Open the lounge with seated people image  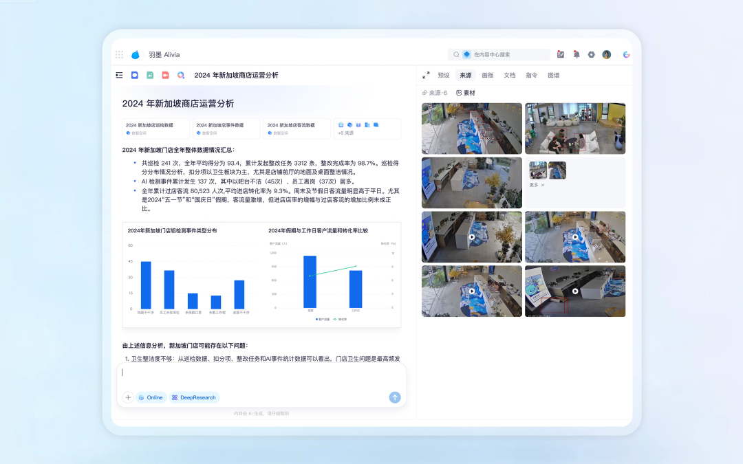click(575, 129)
